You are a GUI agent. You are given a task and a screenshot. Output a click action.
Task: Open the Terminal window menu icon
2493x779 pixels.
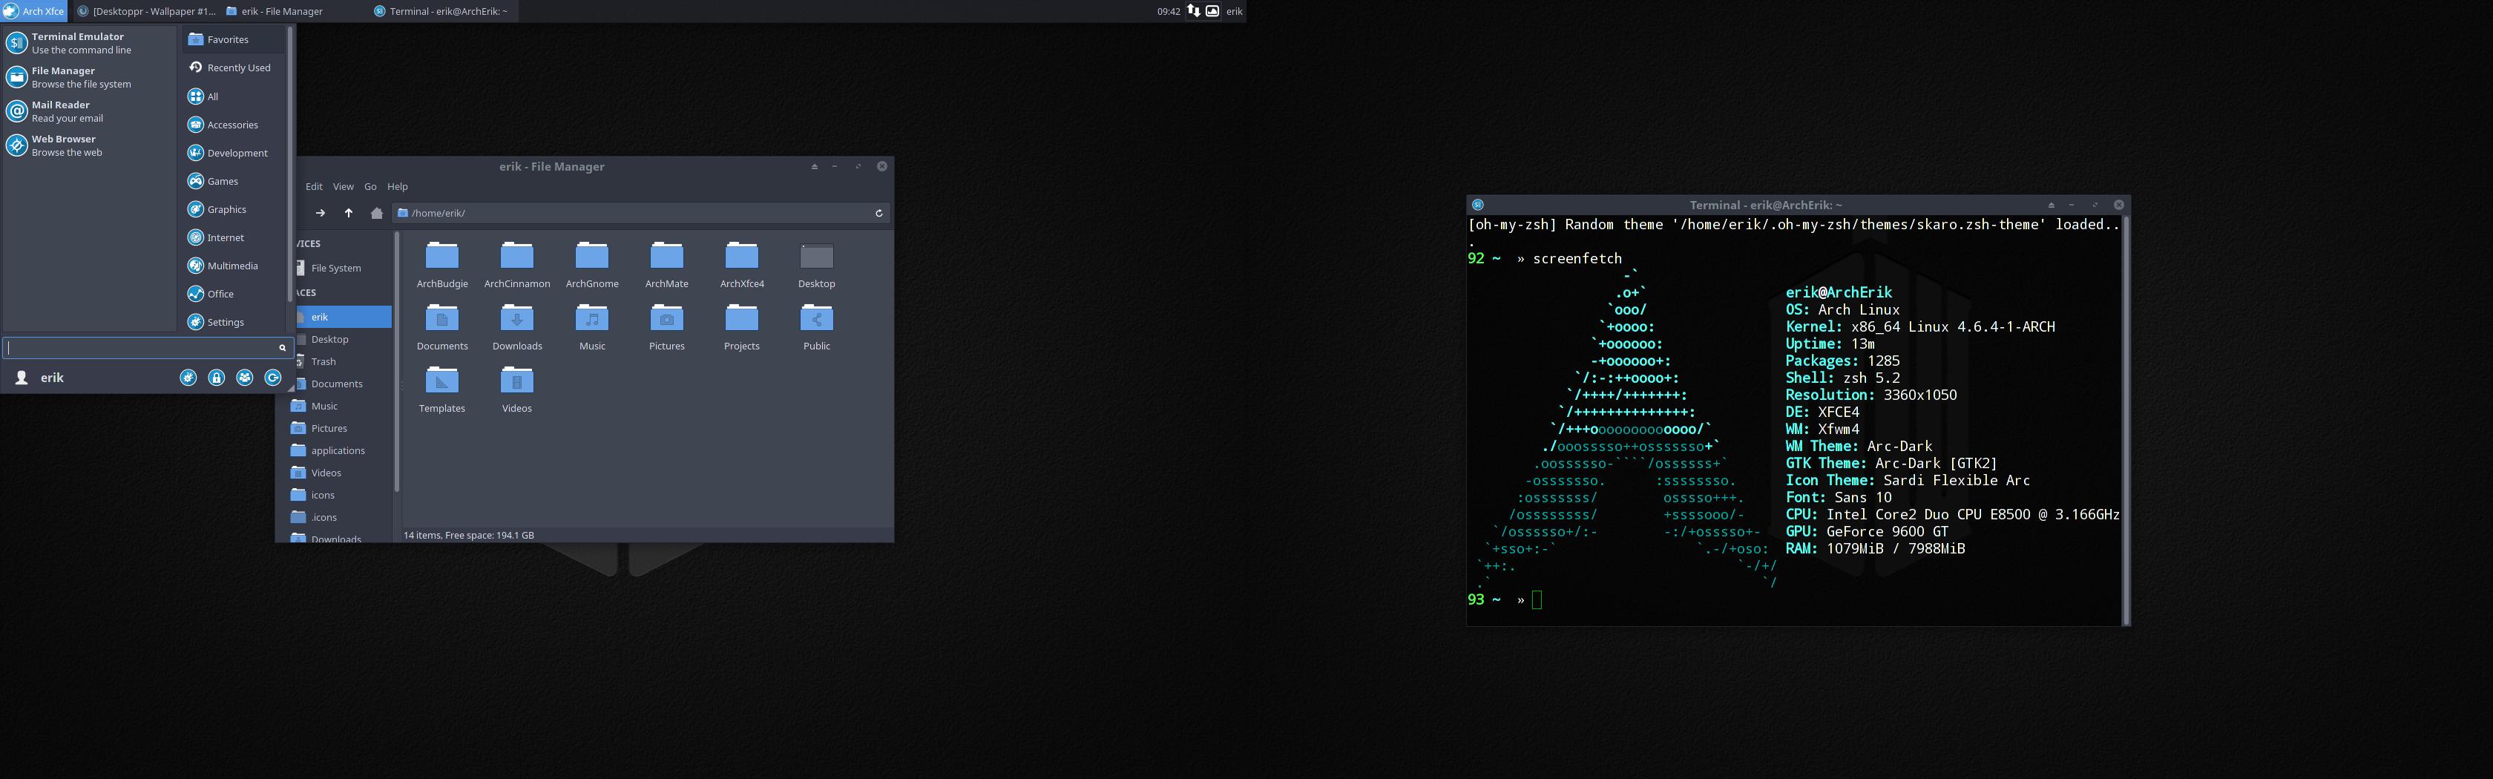(x=1478, y=206)
